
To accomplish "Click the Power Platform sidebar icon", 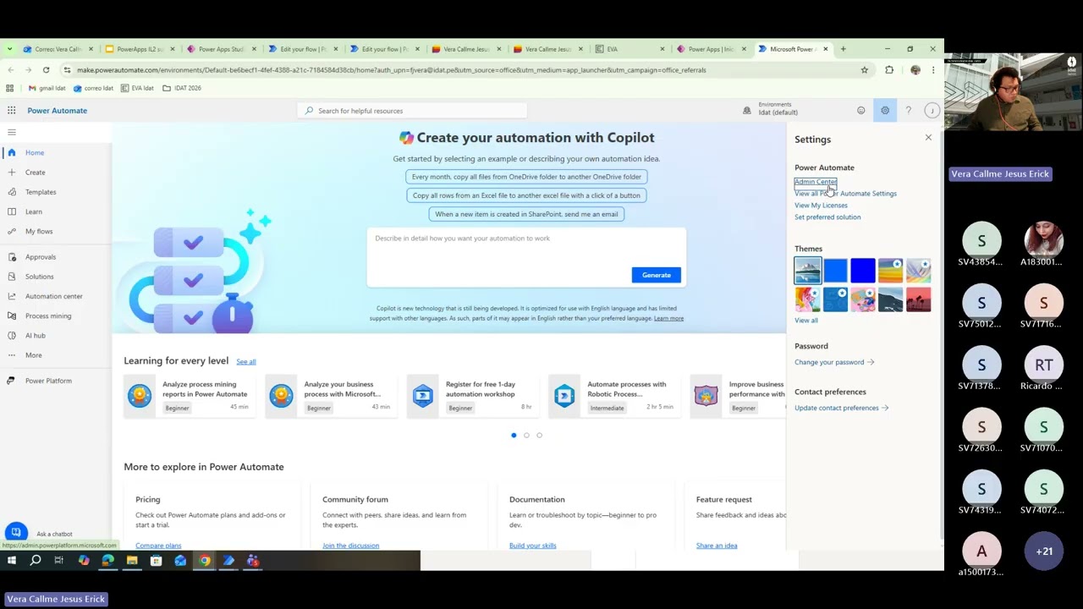I will (x=12, y=381).
